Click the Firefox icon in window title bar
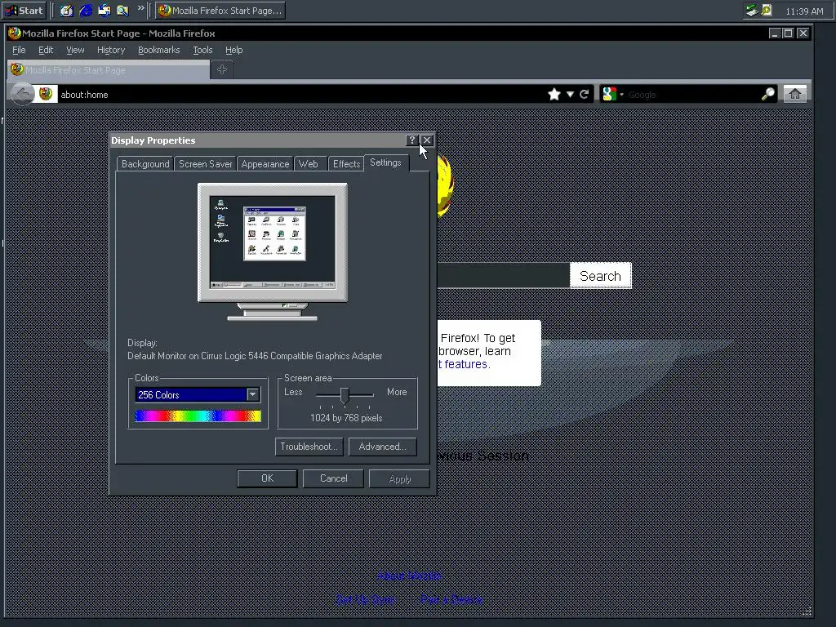This screenshot has height=627, width=836. pos(15,33)
